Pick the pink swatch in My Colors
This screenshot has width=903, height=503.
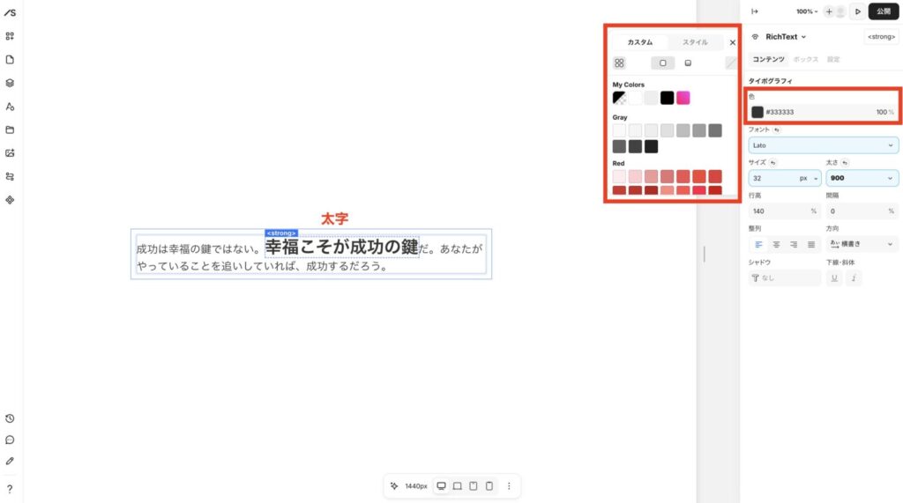click(x=683, y=98)
